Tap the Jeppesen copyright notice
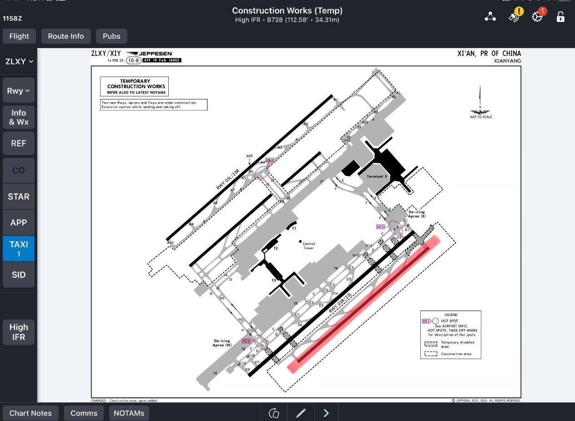575x421 pixels. coord(486,401)
